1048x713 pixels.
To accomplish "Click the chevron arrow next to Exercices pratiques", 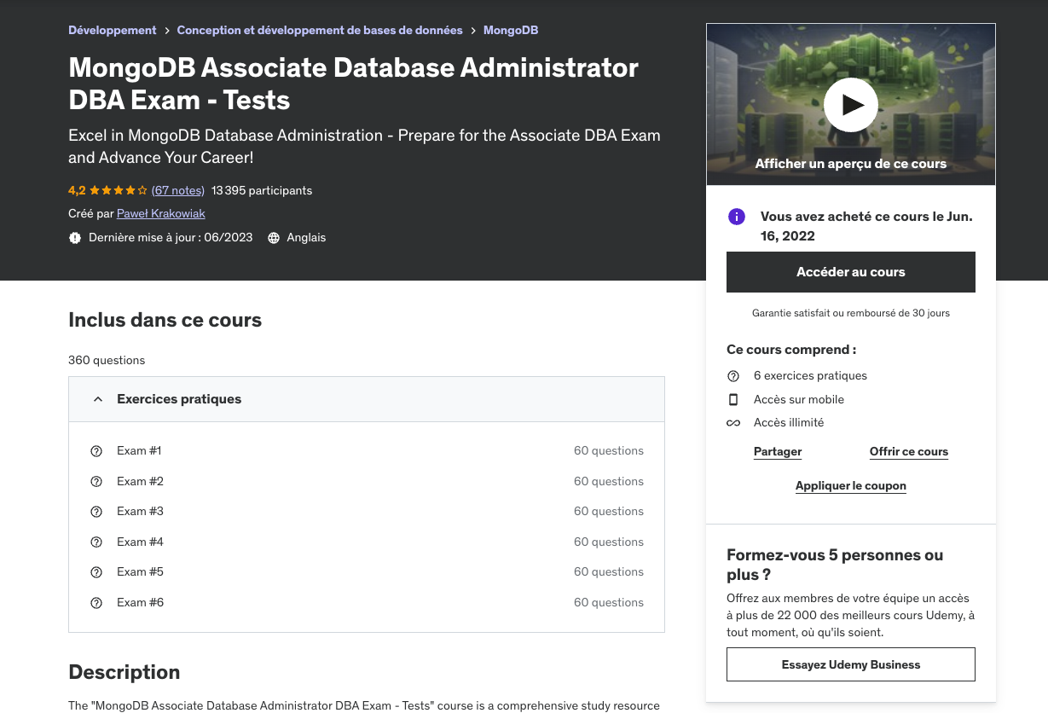I will (x=98, y=399).
